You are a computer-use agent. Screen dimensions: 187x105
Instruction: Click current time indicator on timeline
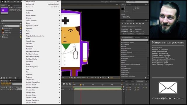81,85
